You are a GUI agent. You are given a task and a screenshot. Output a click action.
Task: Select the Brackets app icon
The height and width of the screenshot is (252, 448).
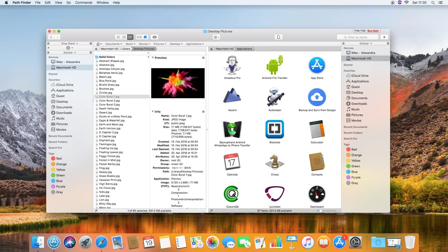(275, 129)
